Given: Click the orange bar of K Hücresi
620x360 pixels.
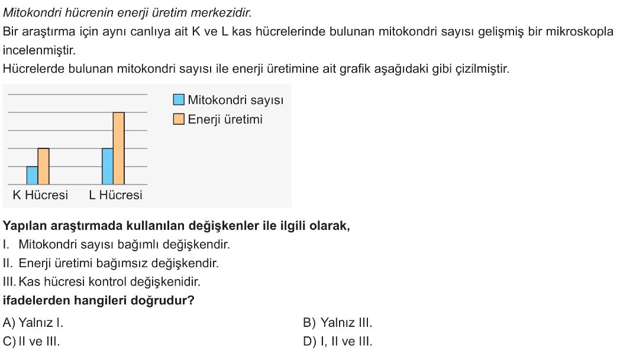Looking at the screenshot, I should 44,166.
